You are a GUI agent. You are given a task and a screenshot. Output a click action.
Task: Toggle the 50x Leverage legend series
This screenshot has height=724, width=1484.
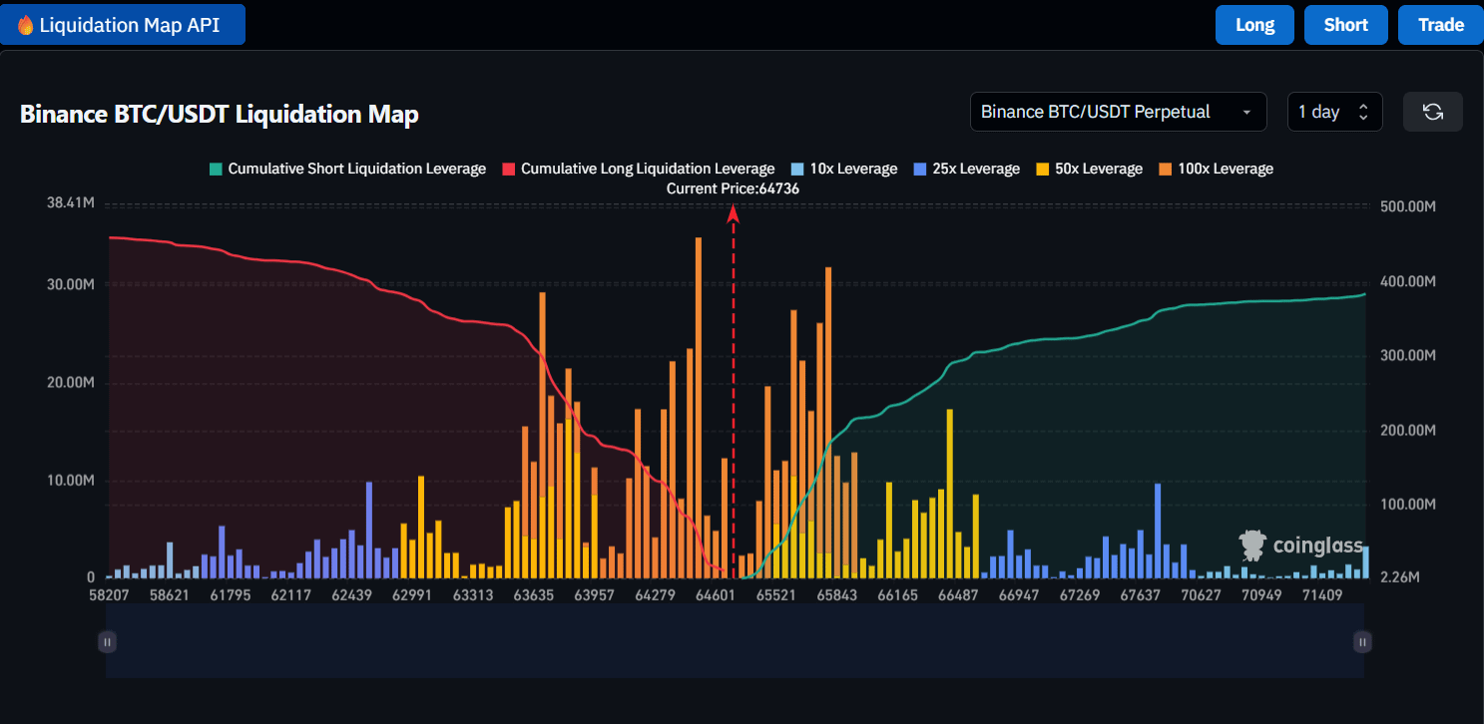[1089, 169]
